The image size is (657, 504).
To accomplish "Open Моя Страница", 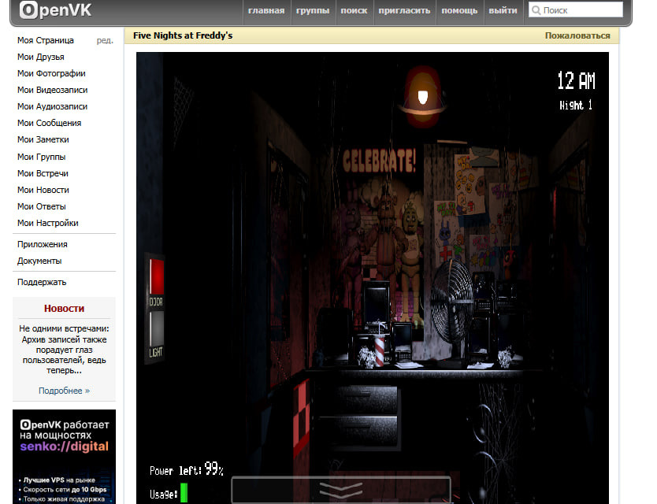I will (x=46, y=40).
